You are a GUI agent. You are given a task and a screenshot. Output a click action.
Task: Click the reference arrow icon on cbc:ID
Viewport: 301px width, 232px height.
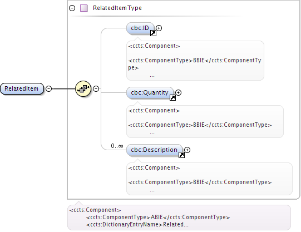pos(153,33)
